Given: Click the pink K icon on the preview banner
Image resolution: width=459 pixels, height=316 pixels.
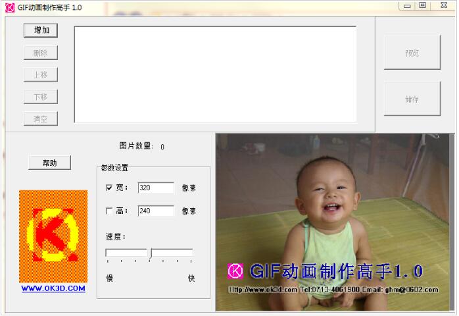Looking at the screenshot, I should click(235, 271).
